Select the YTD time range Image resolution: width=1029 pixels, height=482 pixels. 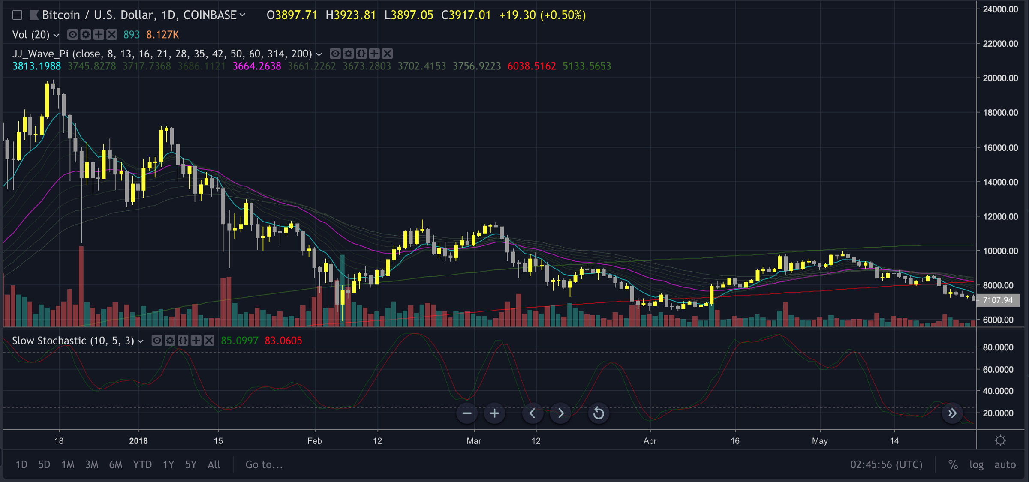[x=142, y=465]
